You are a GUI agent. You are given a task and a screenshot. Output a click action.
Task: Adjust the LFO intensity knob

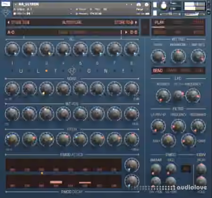click(163, 96)
